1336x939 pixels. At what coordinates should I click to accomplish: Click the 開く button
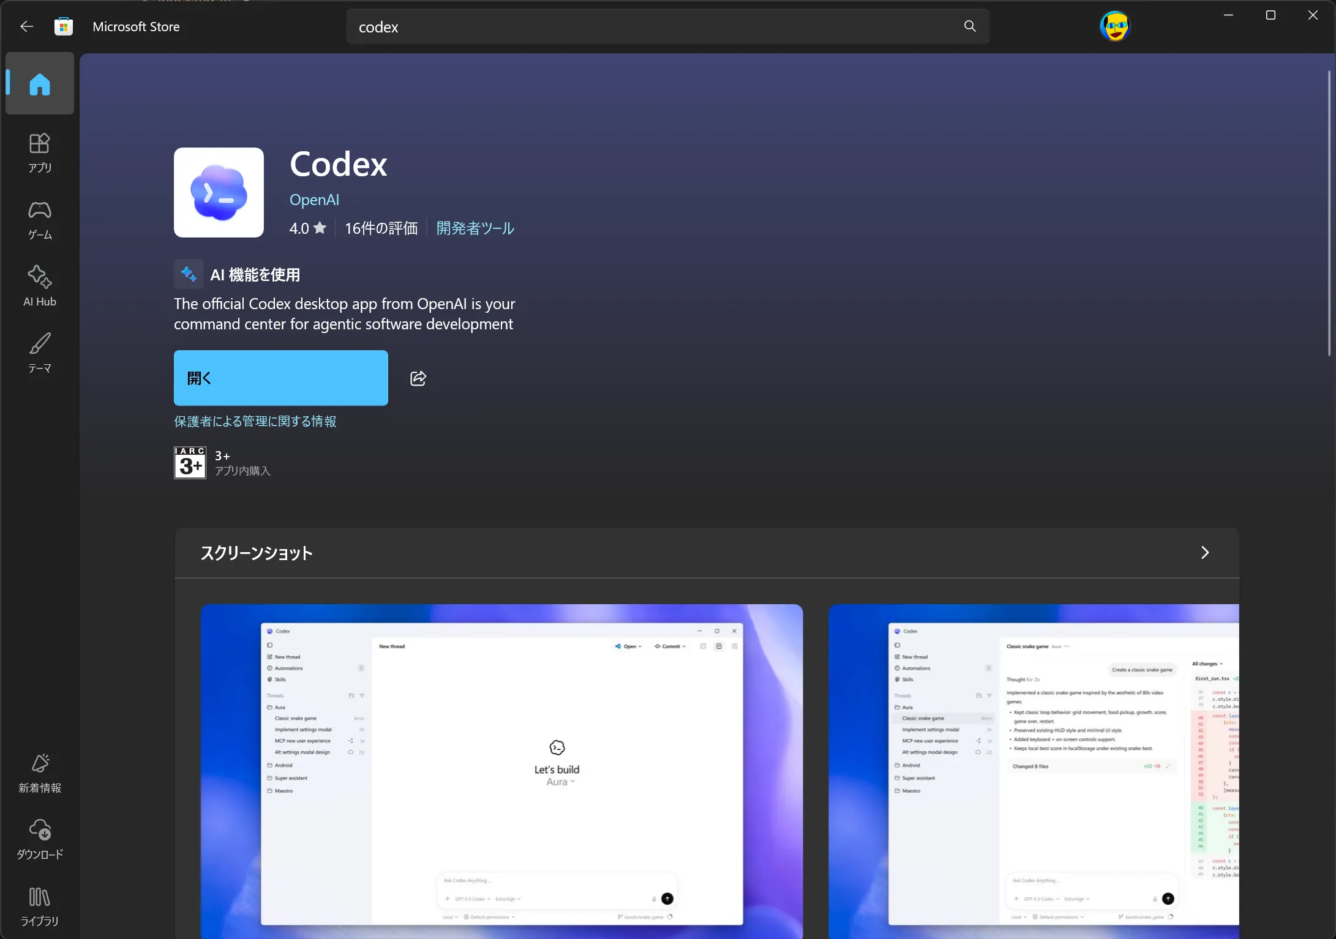tap(281, 378)
